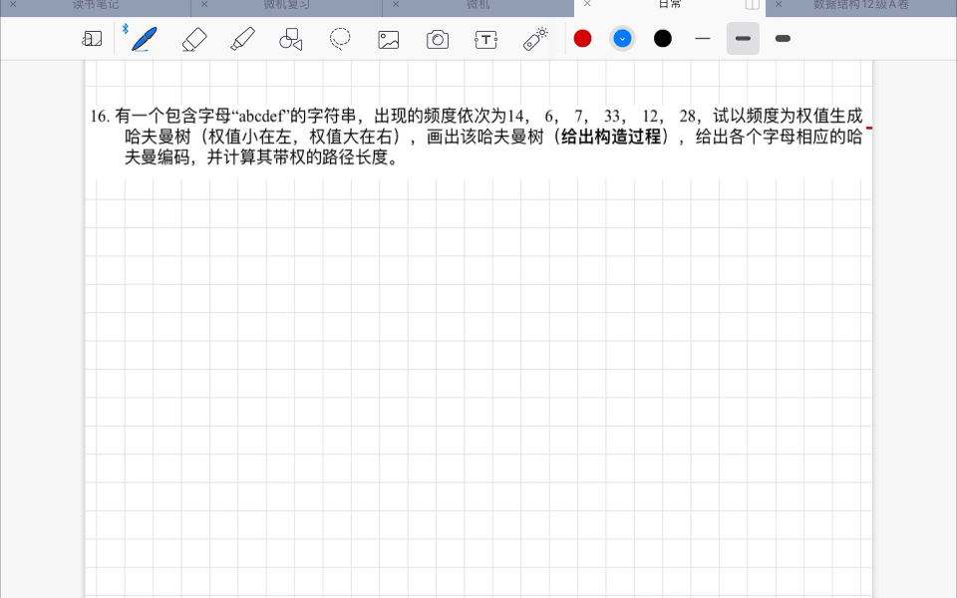Open the camera to capture a photo
The width and height of the screenshot is (957, 598).
tap(435, 38)
